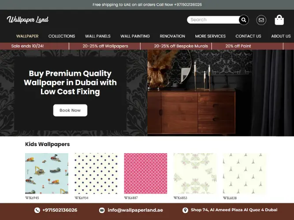Viewport: 294px width, 220px height.
Task: Open the WK6838 Eiffel tower wallpaper
Action: 245,173
